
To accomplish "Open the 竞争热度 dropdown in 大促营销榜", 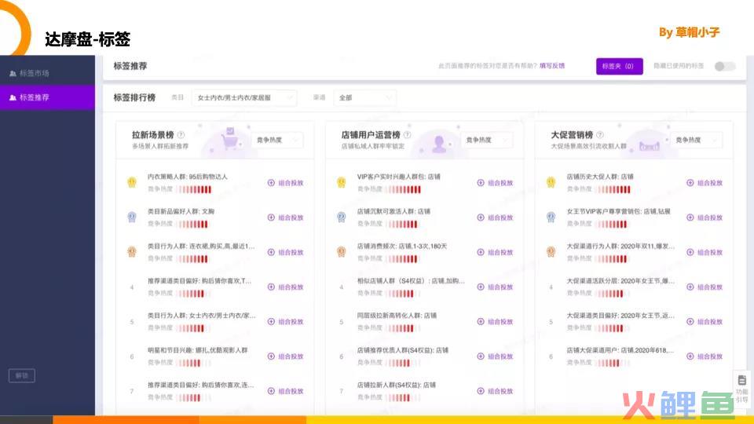I will pos(697,140).
